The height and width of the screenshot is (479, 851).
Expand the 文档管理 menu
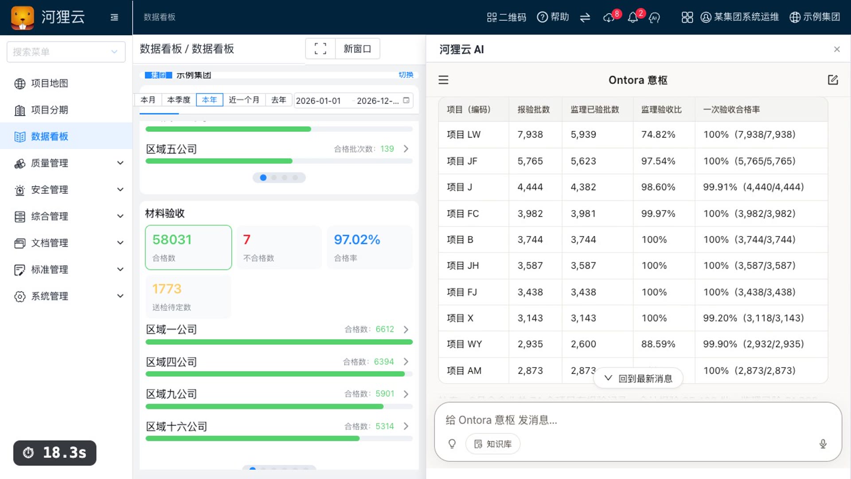(x=66, y=243)
